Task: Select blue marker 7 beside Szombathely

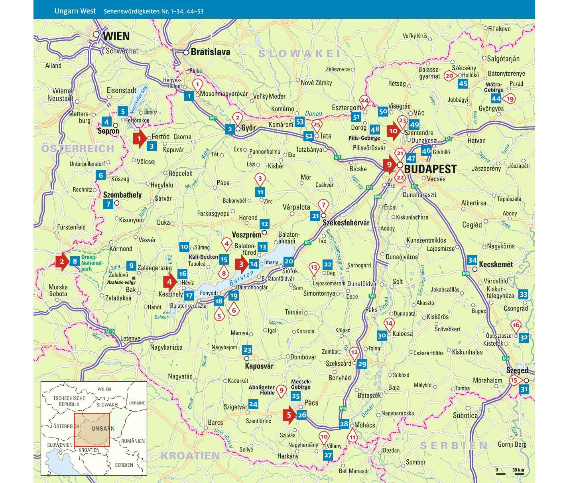Action: click(x=108, y=204)
